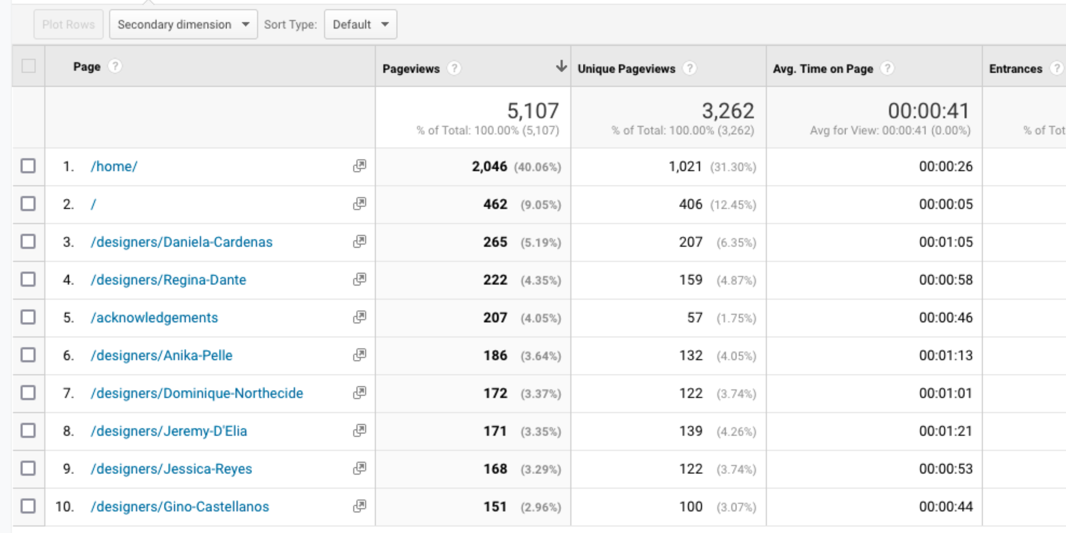This screenshot has height=533, width=1066.
Task: Open /home/ page in new window icon
Action: pyautogui.click(x=360, y=166)
